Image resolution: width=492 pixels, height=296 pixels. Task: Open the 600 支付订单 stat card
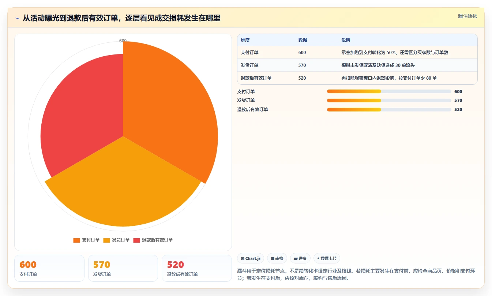click(49, 268)
